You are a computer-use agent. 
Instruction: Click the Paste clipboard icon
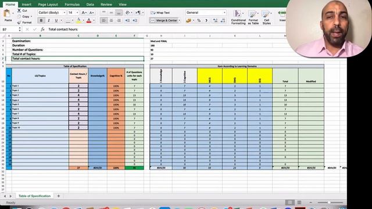point(7,13)
